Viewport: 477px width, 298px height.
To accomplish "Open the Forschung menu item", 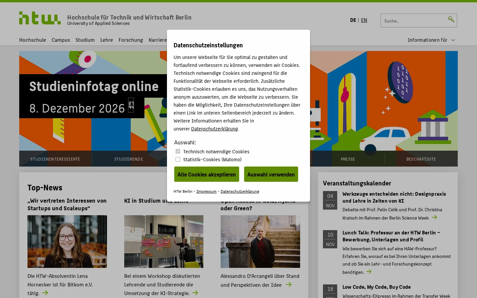I will (x=131, y=40).
